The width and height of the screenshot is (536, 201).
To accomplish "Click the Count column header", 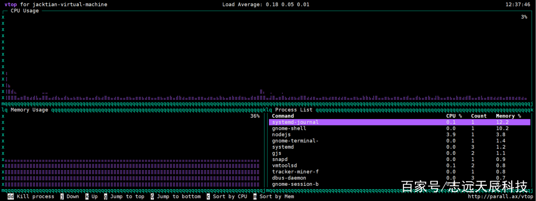I will click(x=479, y=116).
